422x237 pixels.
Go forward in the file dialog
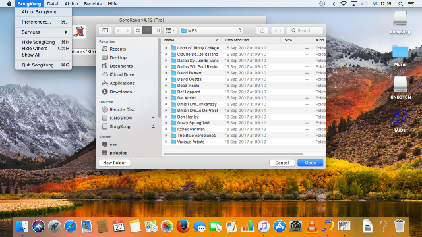click(x=127, y=30)
